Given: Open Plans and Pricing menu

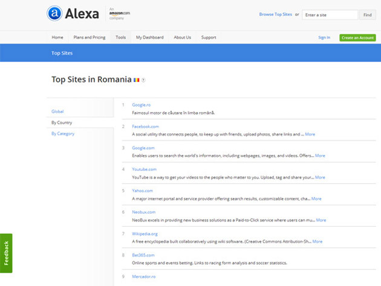Looking at the screenshot, I should 90,37.
